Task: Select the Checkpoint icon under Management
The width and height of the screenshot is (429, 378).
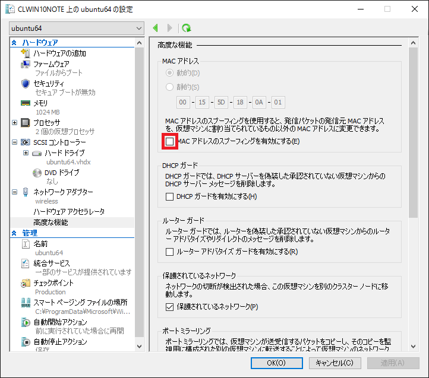Action: (26, 283)
